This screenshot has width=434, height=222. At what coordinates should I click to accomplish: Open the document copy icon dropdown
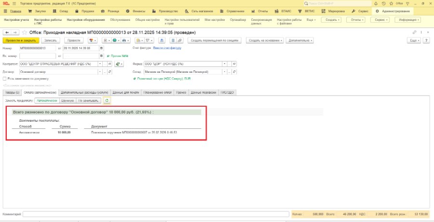tap(106, 41)
